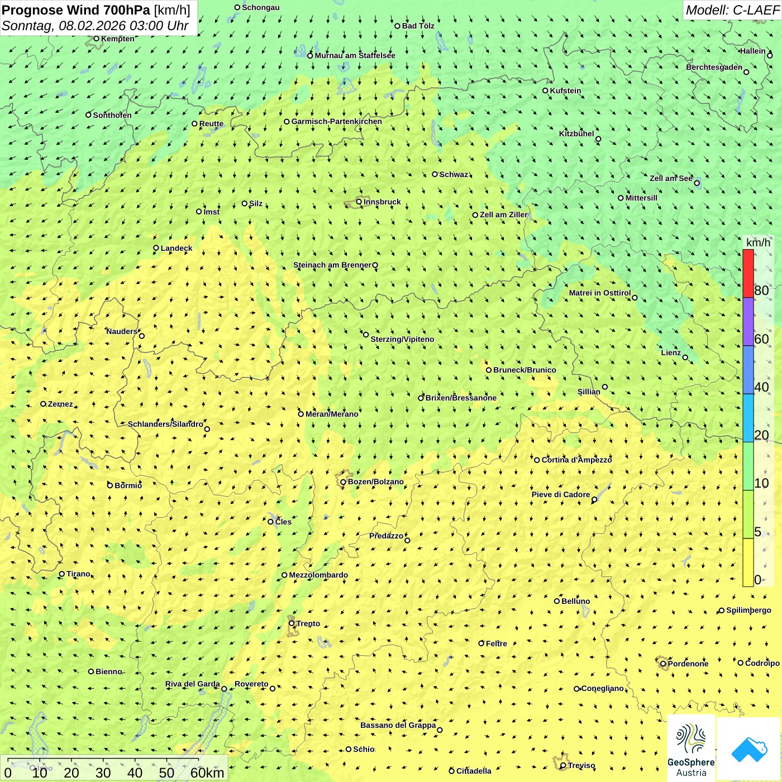
Task: Click the Belluno location dot
Action: click(x=556, y=601)
